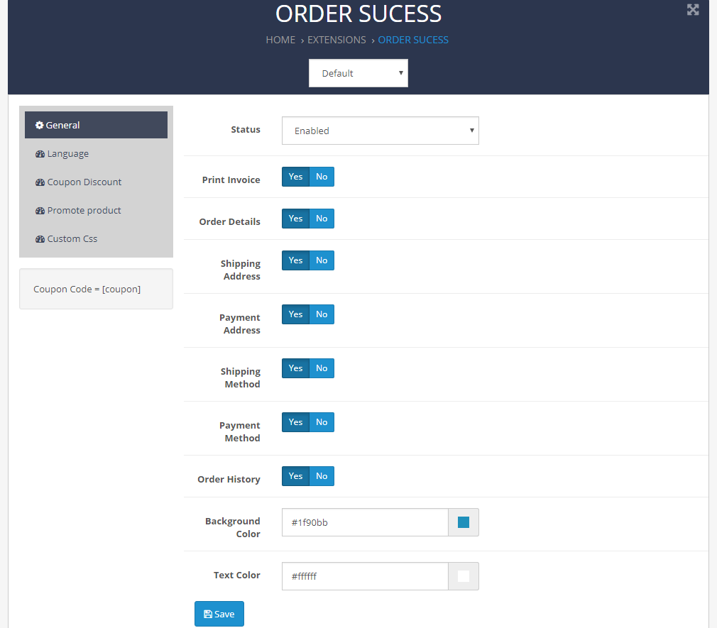Click the dashboard icon beside Coupon Discount
This screenshot has width=717, height=628.
click(40, 182)
